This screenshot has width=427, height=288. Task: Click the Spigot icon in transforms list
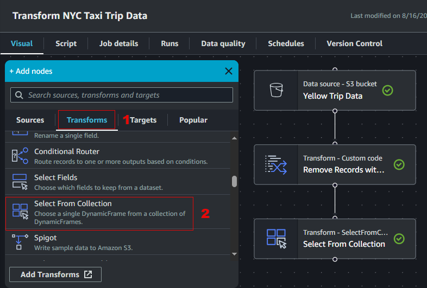(x=20, y=242)
